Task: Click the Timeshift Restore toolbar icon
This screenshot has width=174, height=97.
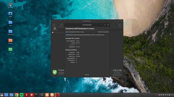Action: [62, 25]
